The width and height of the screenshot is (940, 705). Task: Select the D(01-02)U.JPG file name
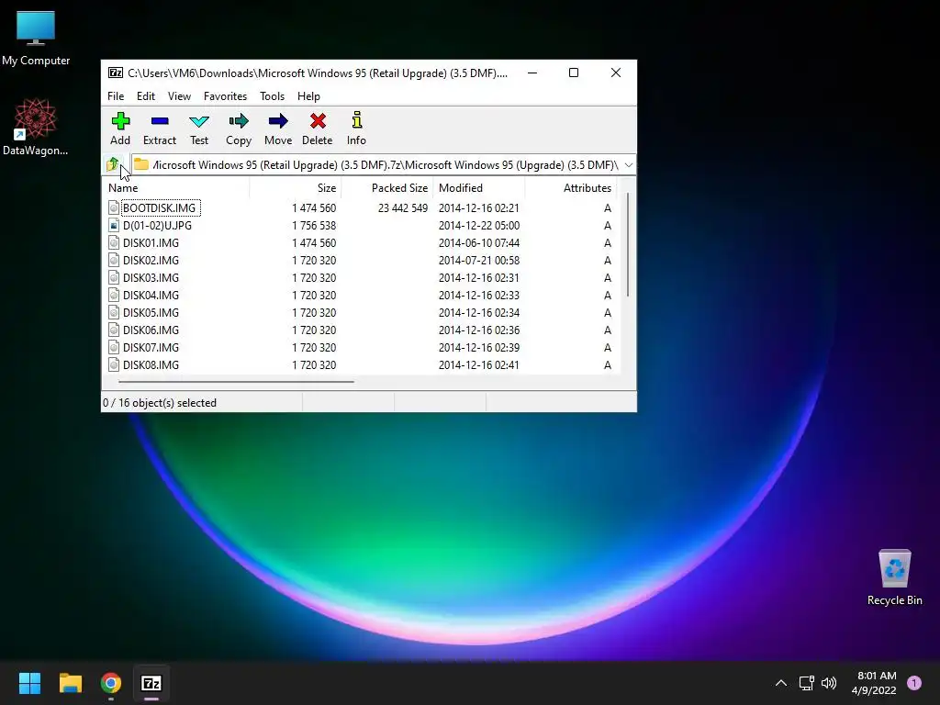pyautogui.click(x=157, y=226)
